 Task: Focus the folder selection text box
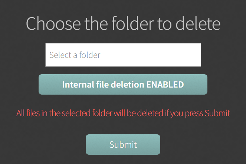coord(123,55)
